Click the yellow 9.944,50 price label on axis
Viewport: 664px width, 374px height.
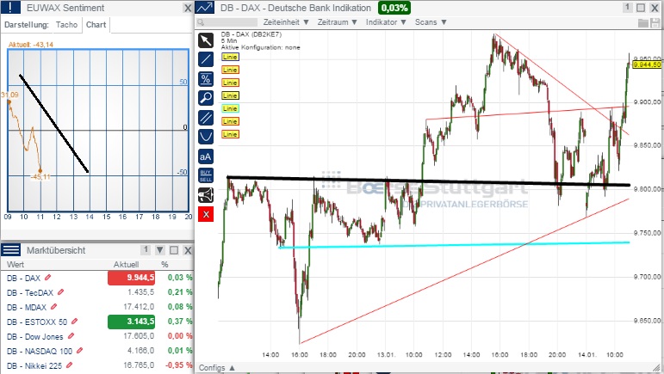pyautogui.click(x=646, y=64)
